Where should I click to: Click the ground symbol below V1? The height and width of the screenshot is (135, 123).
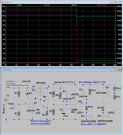click(x=6, y=121)
